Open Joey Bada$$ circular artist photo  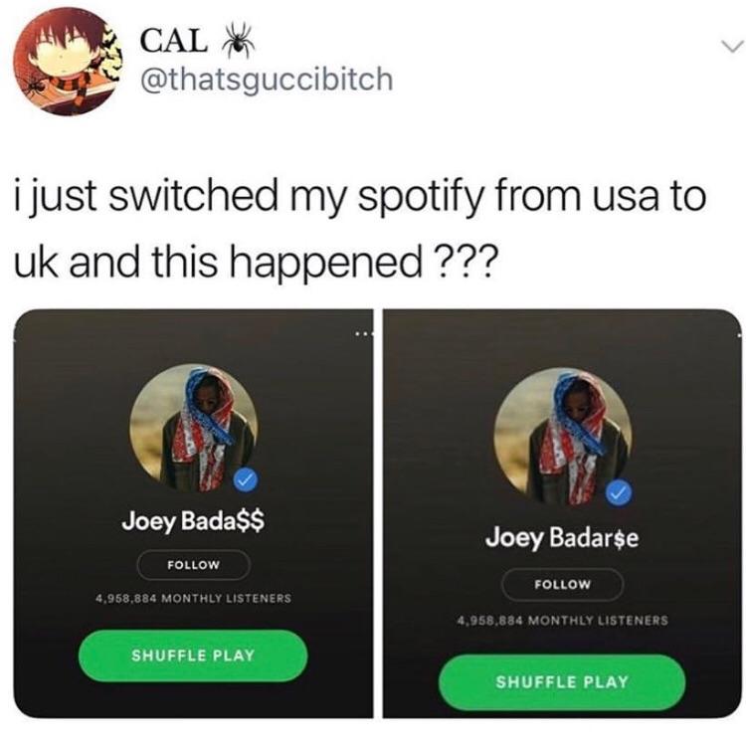(x=194, y=429)
